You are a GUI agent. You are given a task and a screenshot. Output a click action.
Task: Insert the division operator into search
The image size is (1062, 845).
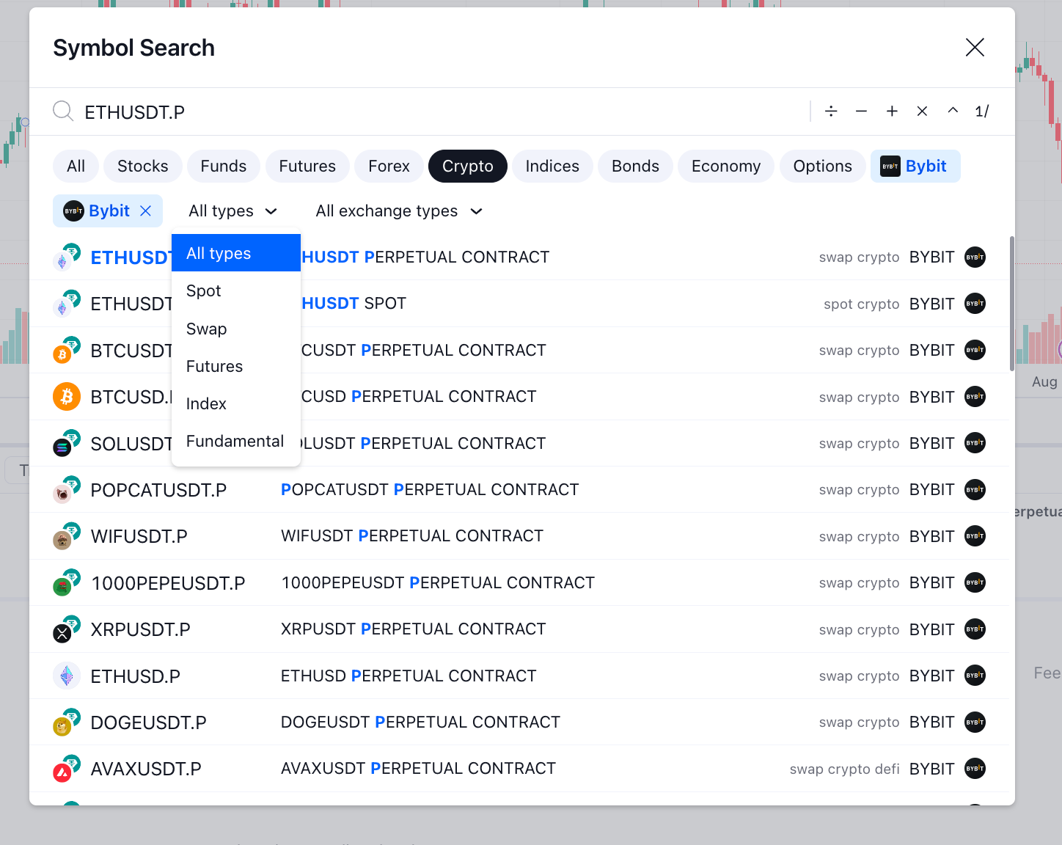(x=831, y=111)
